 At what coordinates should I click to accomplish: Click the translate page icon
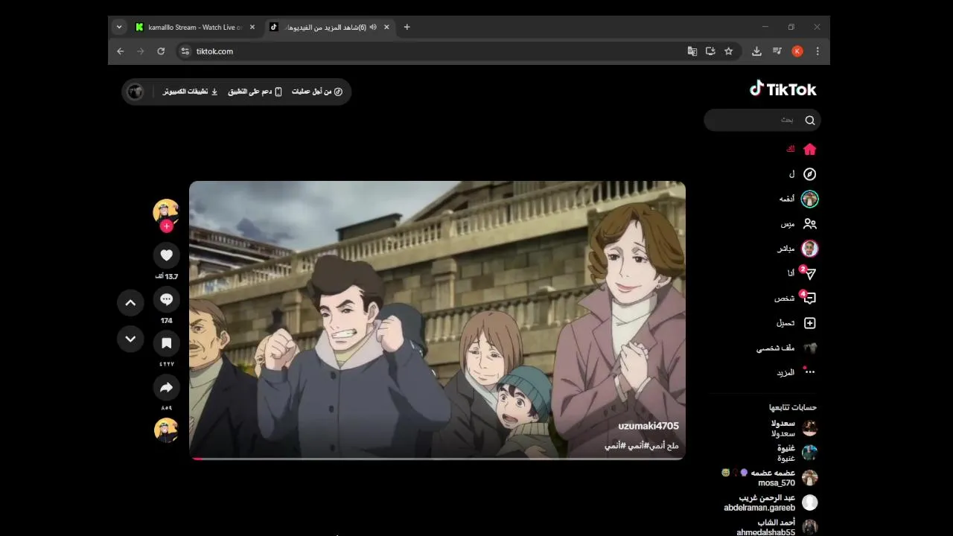click(692, 51)
